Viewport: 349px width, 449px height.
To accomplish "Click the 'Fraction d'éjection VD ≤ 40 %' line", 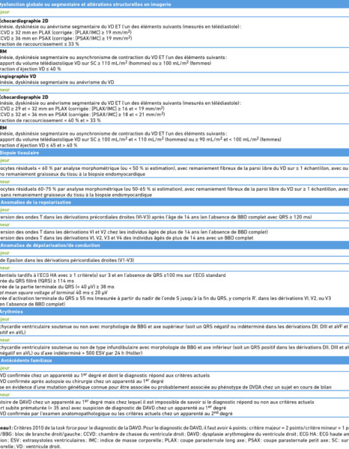I will click(31, 69).
